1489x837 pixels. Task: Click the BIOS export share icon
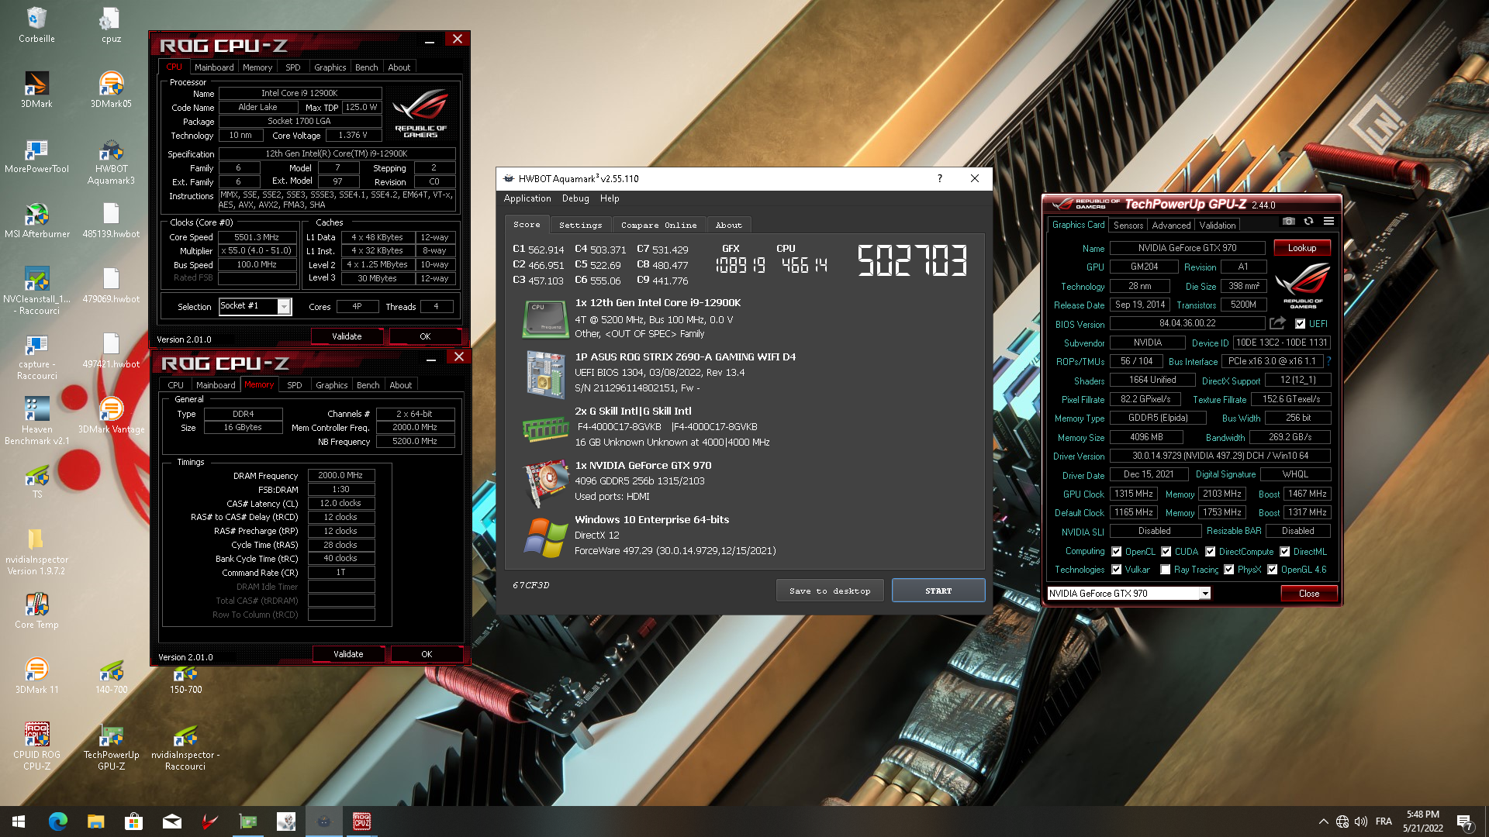[1277, 323]
